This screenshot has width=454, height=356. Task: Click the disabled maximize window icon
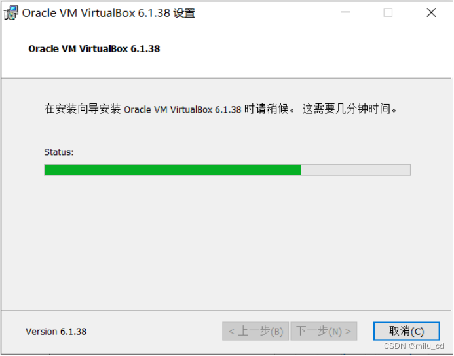click(388, 12)
